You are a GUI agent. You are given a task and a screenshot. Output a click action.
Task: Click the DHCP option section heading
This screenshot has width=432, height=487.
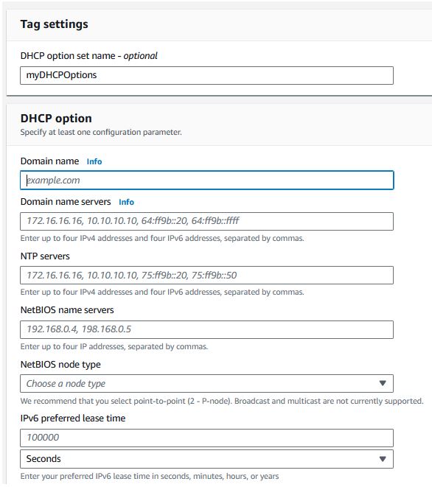(56, 119)
